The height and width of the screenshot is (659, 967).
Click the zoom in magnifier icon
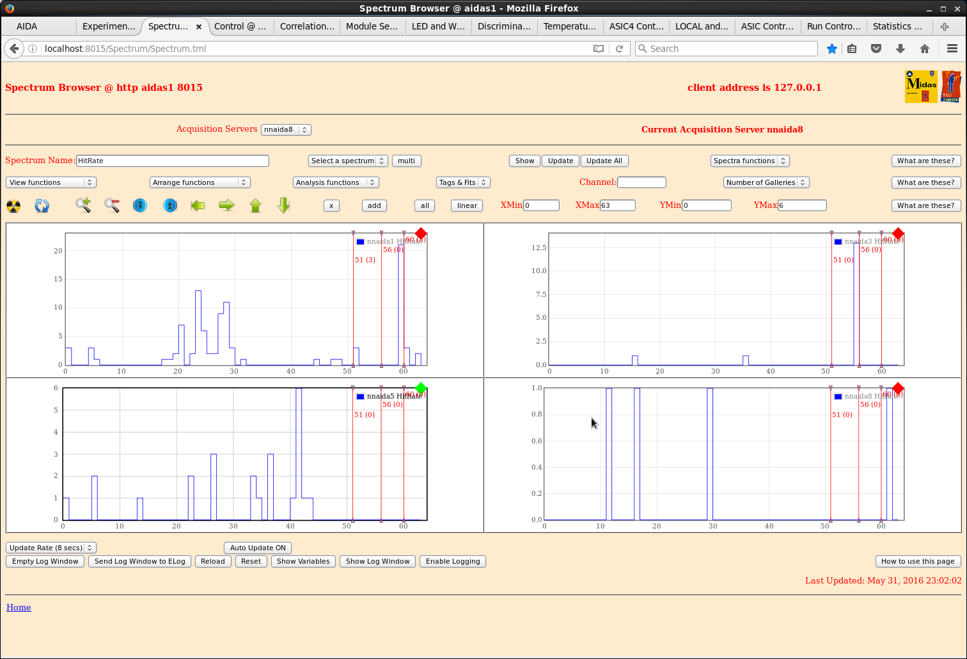83,205
